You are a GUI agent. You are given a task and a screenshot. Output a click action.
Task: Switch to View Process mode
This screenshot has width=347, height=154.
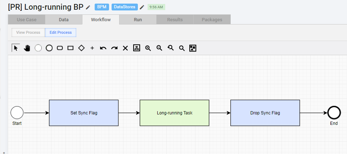click(28, 32)
